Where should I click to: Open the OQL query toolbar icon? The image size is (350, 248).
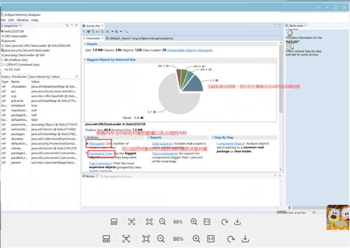[97, 31]
